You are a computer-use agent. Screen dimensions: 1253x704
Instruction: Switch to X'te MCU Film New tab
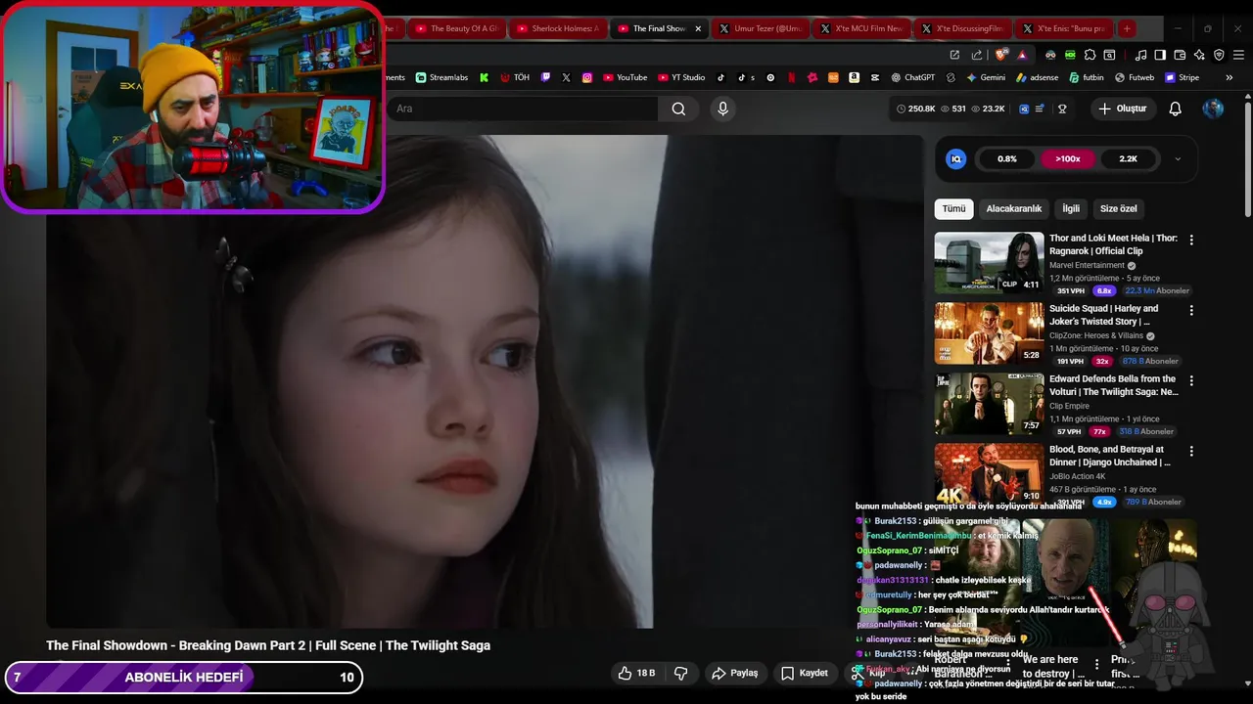861,28
